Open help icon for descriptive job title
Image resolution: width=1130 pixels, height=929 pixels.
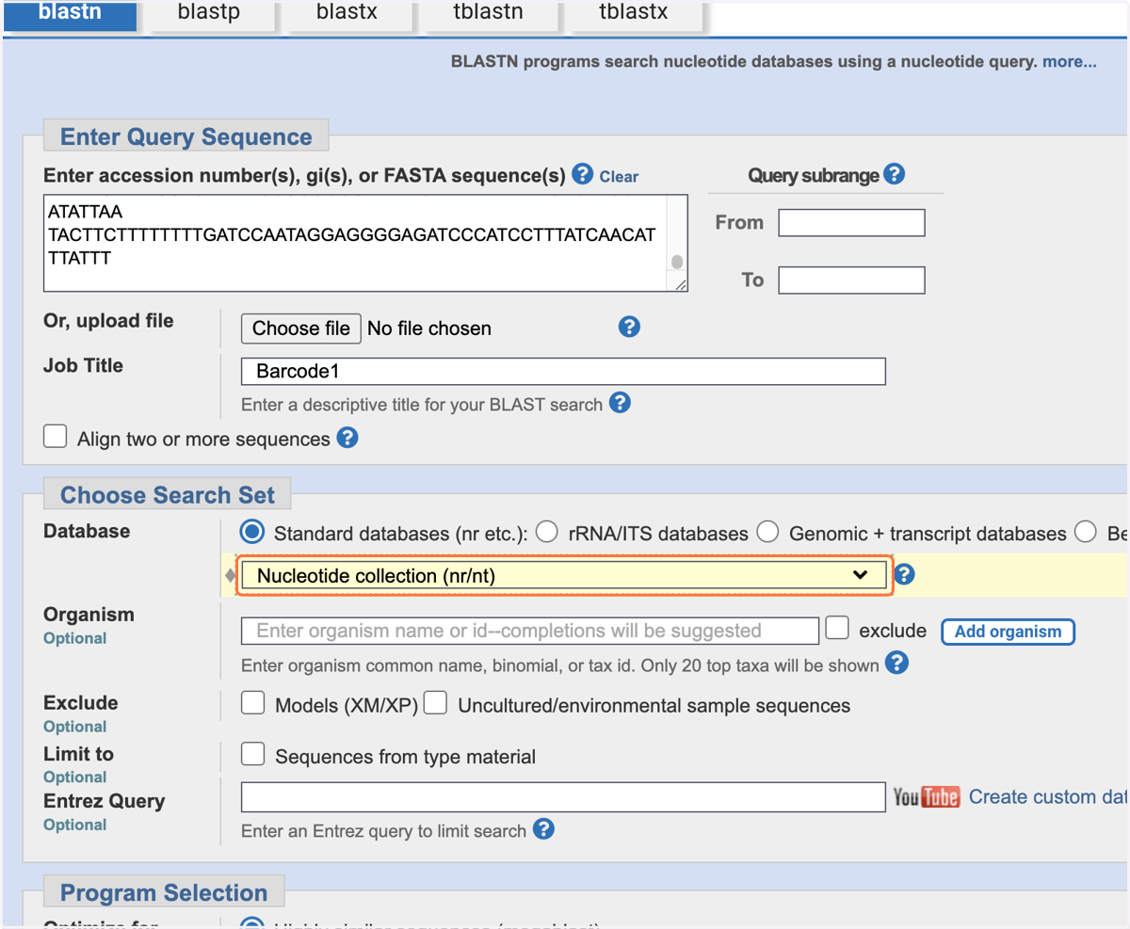tap(620, 403)
